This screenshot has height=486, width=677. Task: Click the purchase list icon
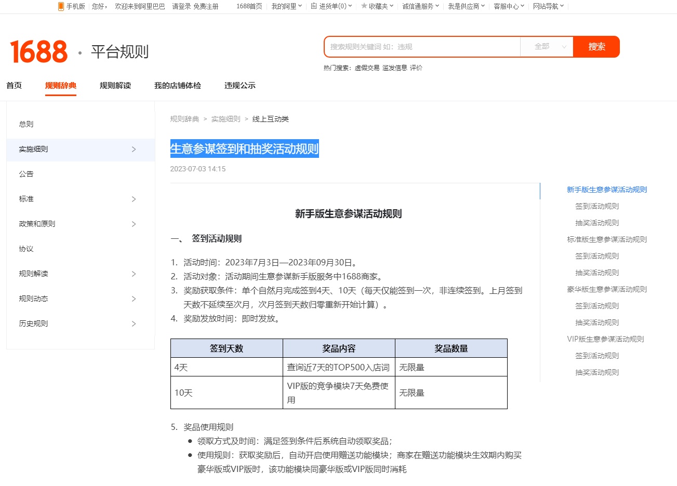click(314, 6)
